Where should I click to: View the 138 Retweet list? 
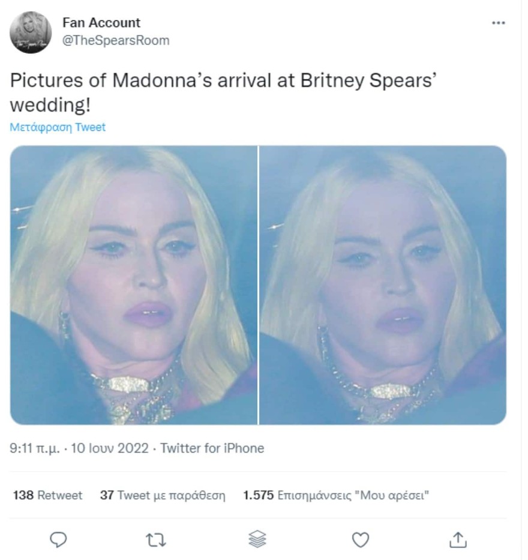[x=47, y=496]
